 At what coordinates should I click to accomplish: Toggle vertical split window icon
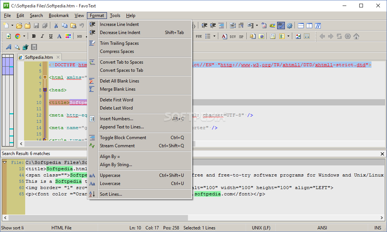point(309,26)
